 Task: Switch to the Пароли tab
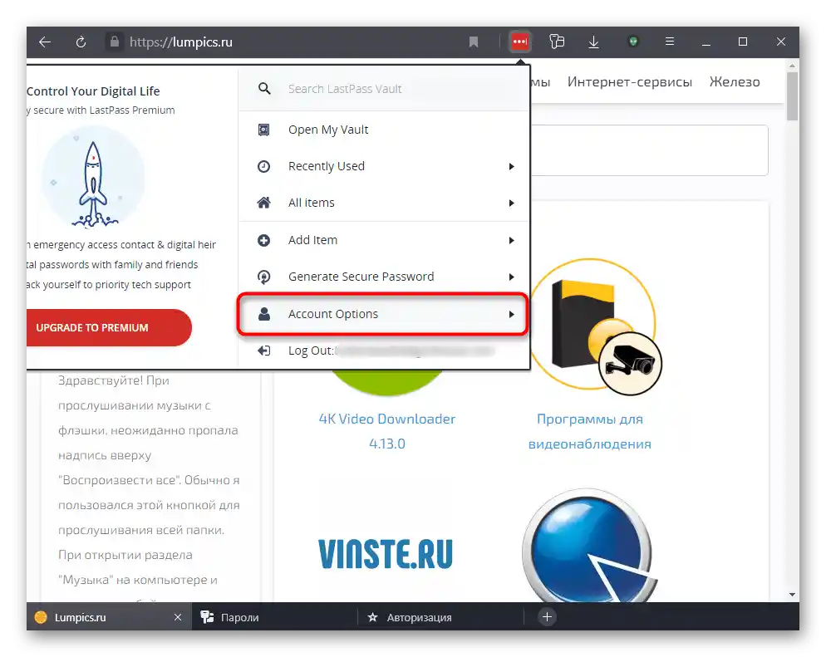tap(274, 617)
